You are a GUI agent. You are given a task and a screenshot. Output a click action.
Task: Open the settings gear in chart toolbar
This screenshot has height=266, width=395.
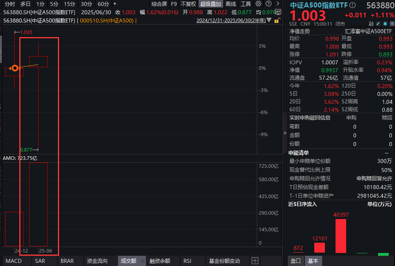coord(258,4)
